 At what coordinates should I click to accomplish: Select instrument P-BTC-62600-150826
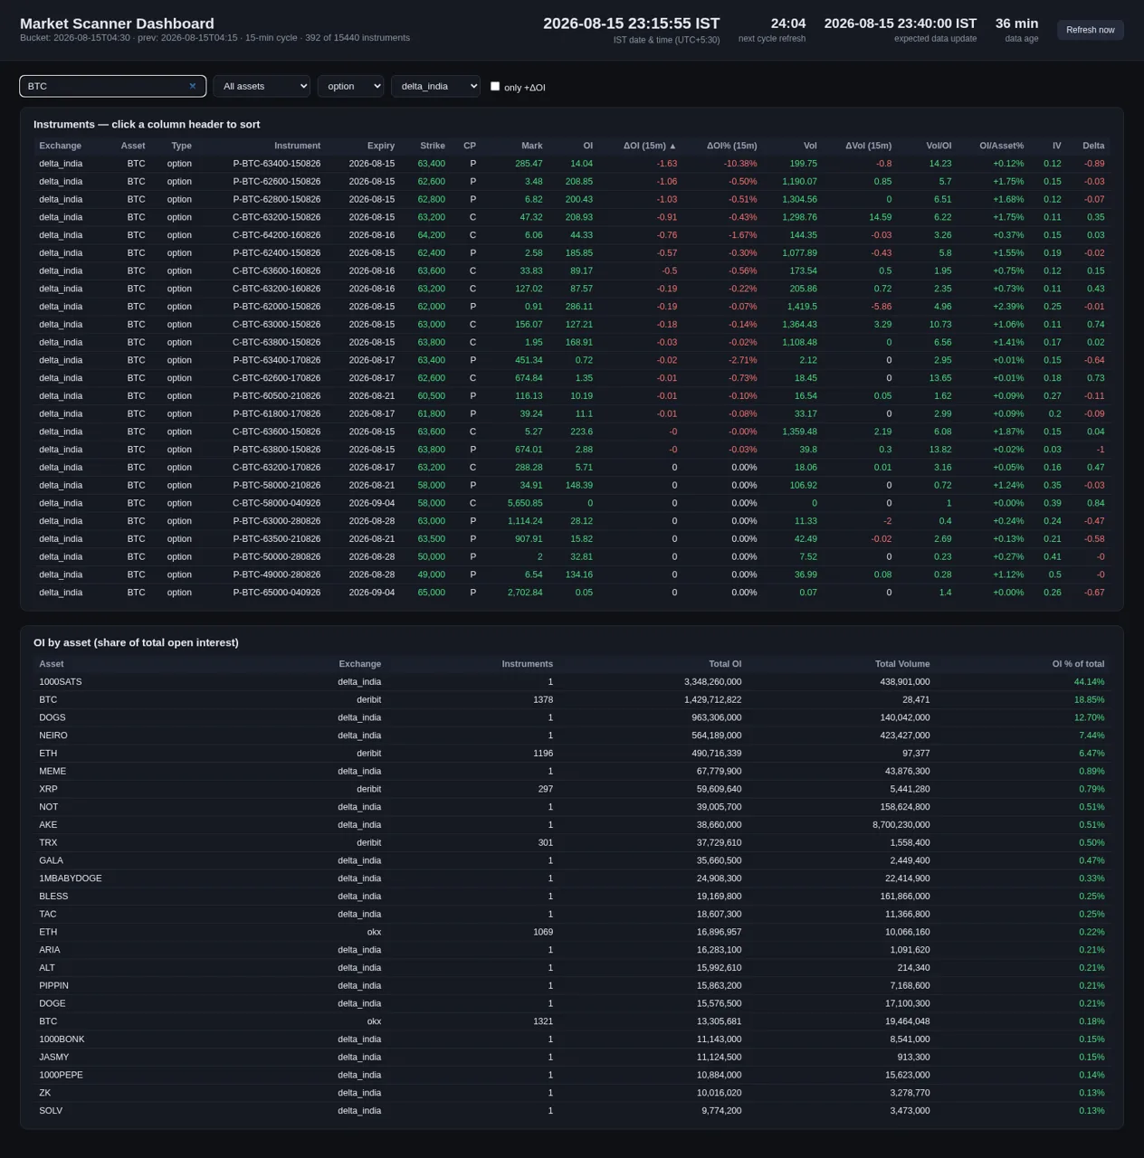[276, 182]
